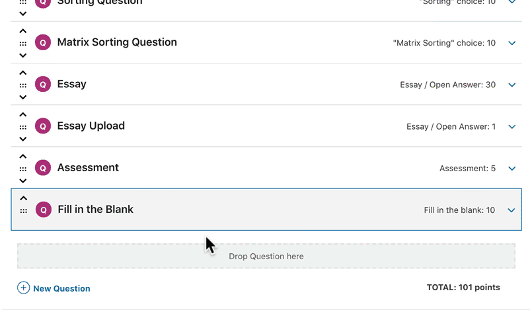Viewport: 530px width, 316px height.
Task: Expand the Essay Upload question chevron
Action: pos(511,126)
